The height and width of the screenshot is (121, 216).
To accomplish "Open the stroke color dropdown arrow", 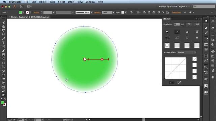I will (30, 12).
